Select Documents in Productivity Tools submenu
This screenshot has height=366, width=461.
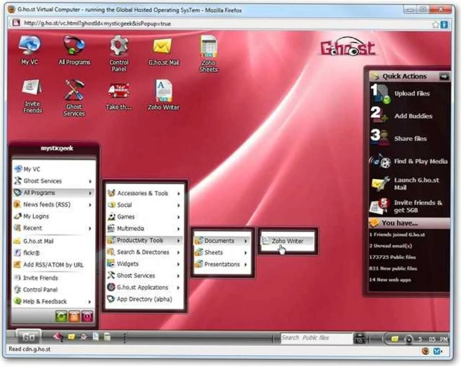(222, 241)
